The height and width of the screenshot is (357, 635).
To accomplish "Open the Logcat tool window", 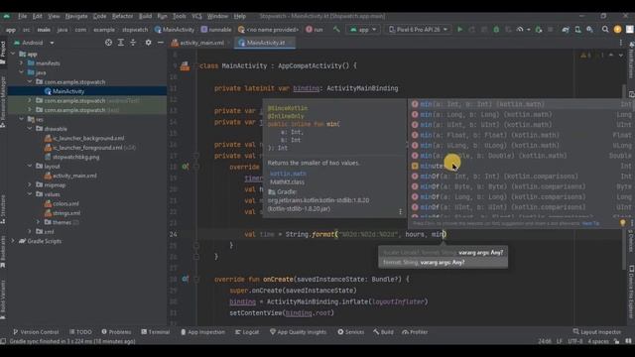I will (247, 332).
